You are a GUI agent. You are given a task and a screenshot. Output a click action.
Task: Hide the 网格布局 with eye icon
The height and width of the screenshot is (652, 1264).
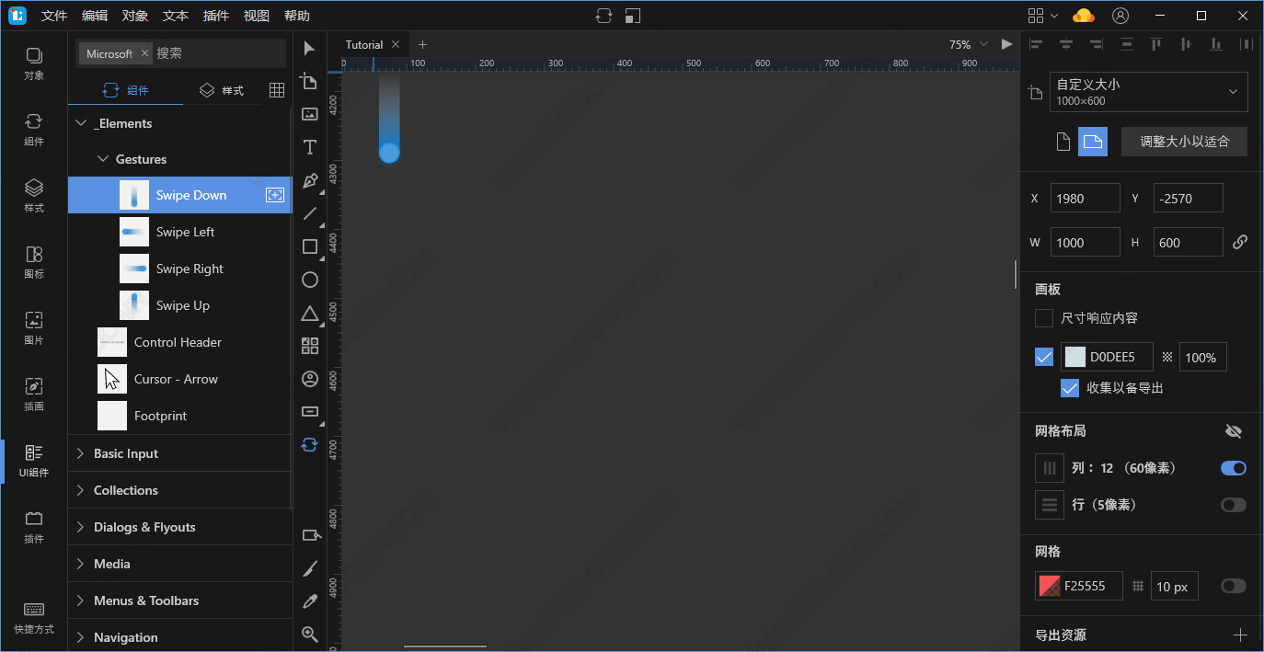coord(1234,431)
